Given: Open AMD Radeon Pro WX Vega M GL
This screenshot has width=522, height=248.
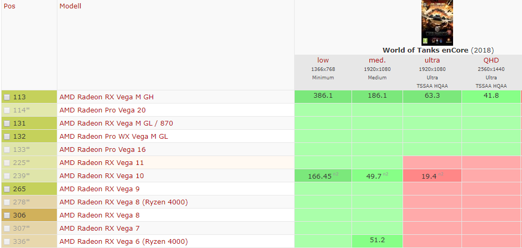Looking at the screenshot, I should pyautogui.click(x=114, y=136).
